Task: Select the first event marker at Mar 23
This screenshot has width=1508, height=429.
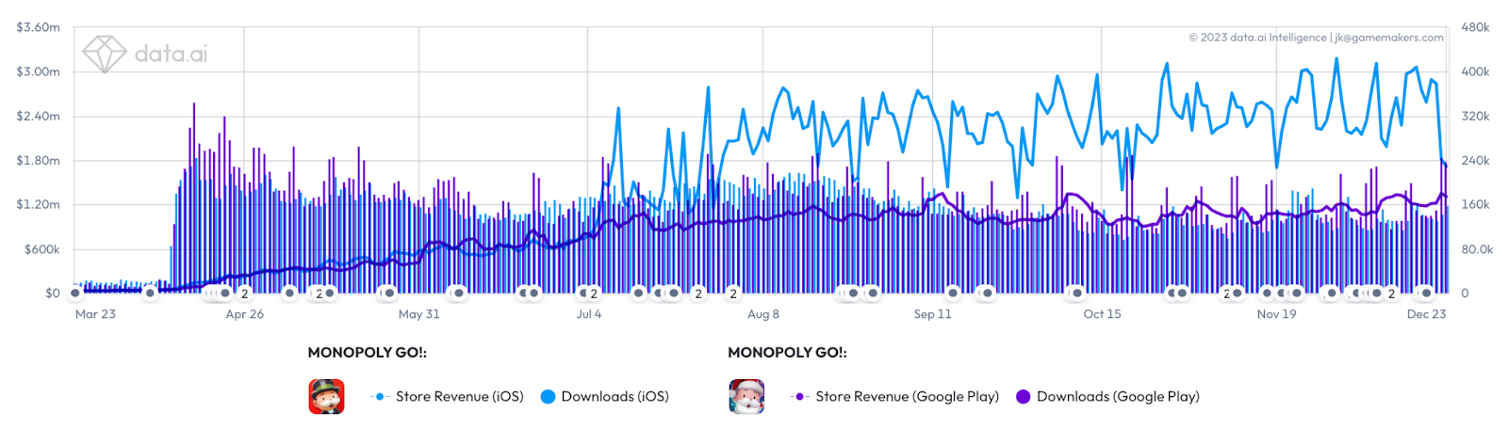Action: point(75,294)
